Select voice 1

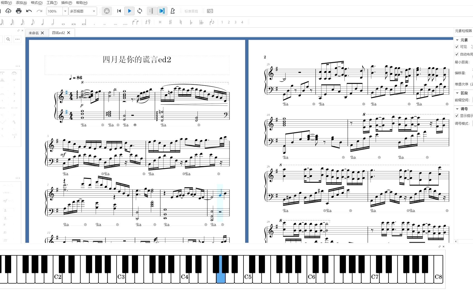click(x=222, y=22)
